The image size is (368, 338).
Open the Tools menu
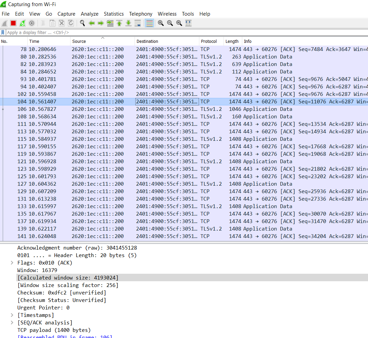point(188,14)
